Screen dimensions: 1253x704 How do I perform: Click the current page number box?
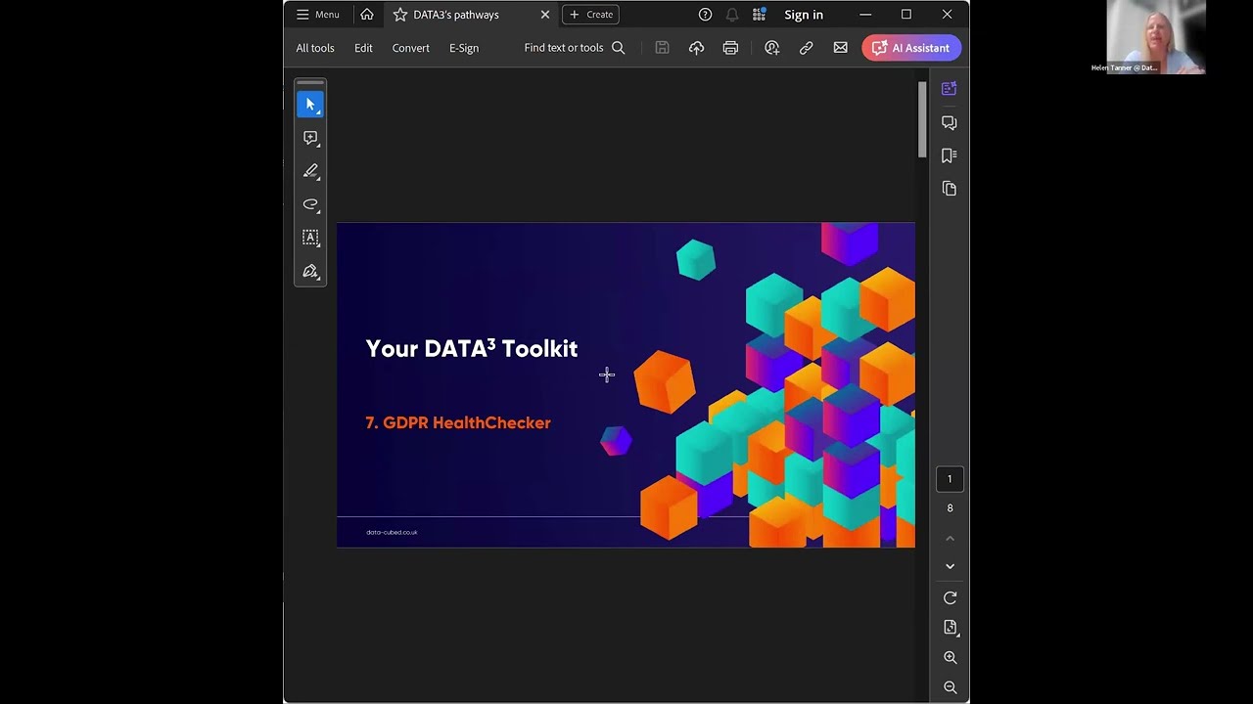click(950, 479)
